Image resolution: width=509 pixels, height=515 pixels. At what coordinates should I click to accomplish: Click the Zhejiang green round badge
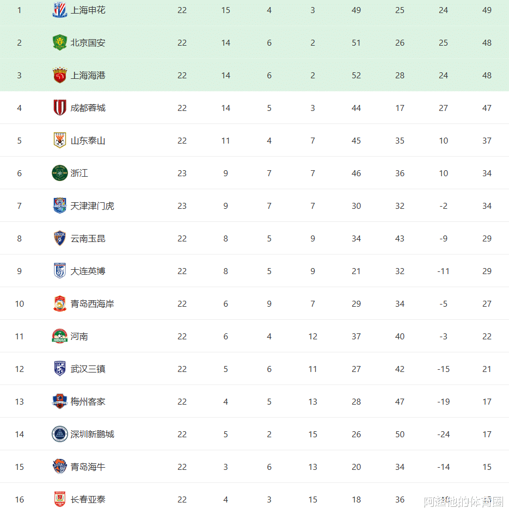(x=59, y=173)
